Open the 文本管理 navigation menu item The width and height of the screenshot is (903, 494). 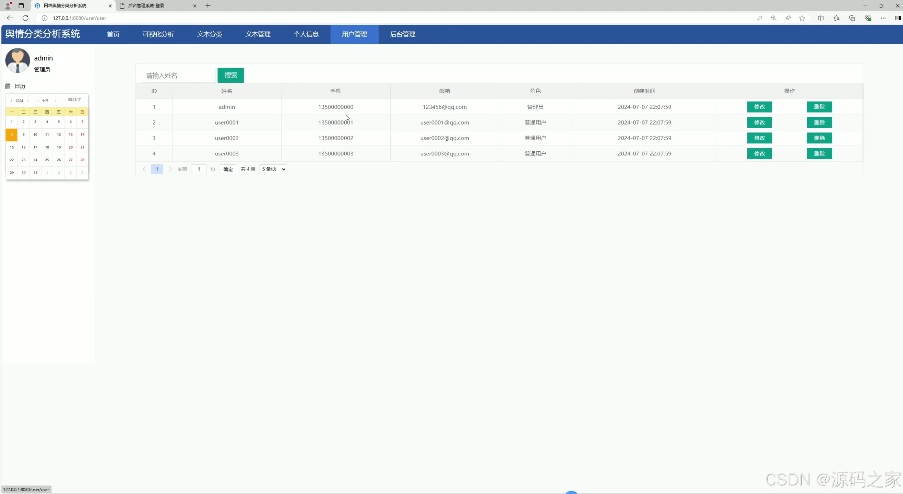[258, 34]
